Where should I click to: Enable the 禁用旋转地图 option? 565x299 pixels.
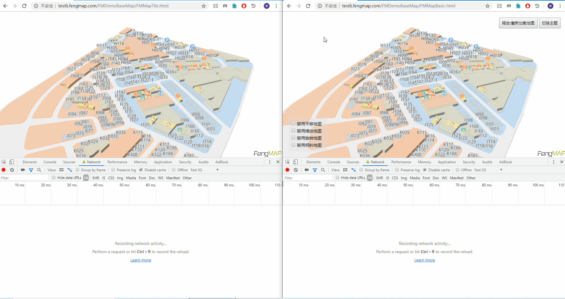[x=293, y=138]
